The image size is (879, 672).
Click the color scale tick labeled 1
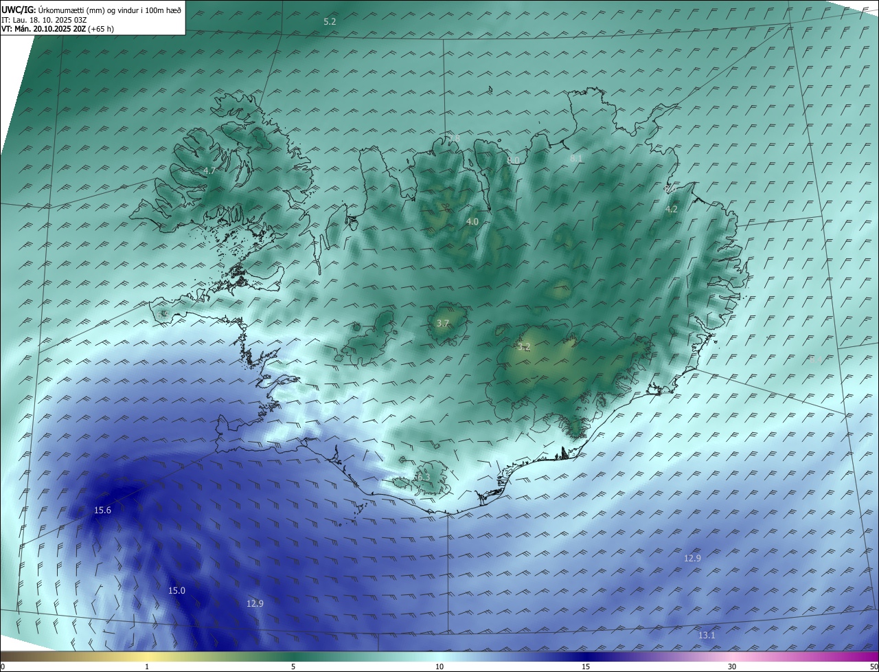coord(147,667)
